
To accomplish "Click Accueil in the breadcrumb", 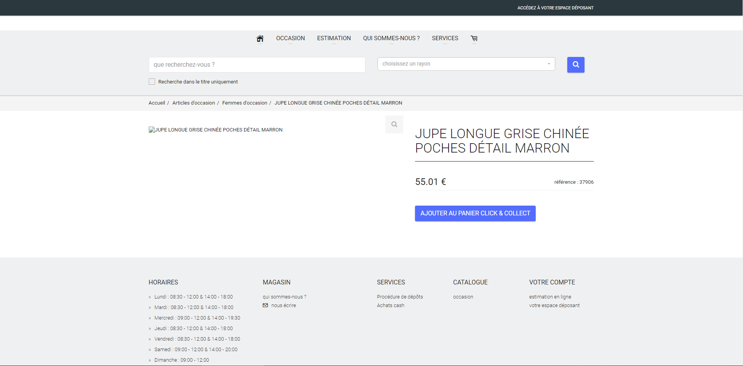I will [x=157, y=103].
